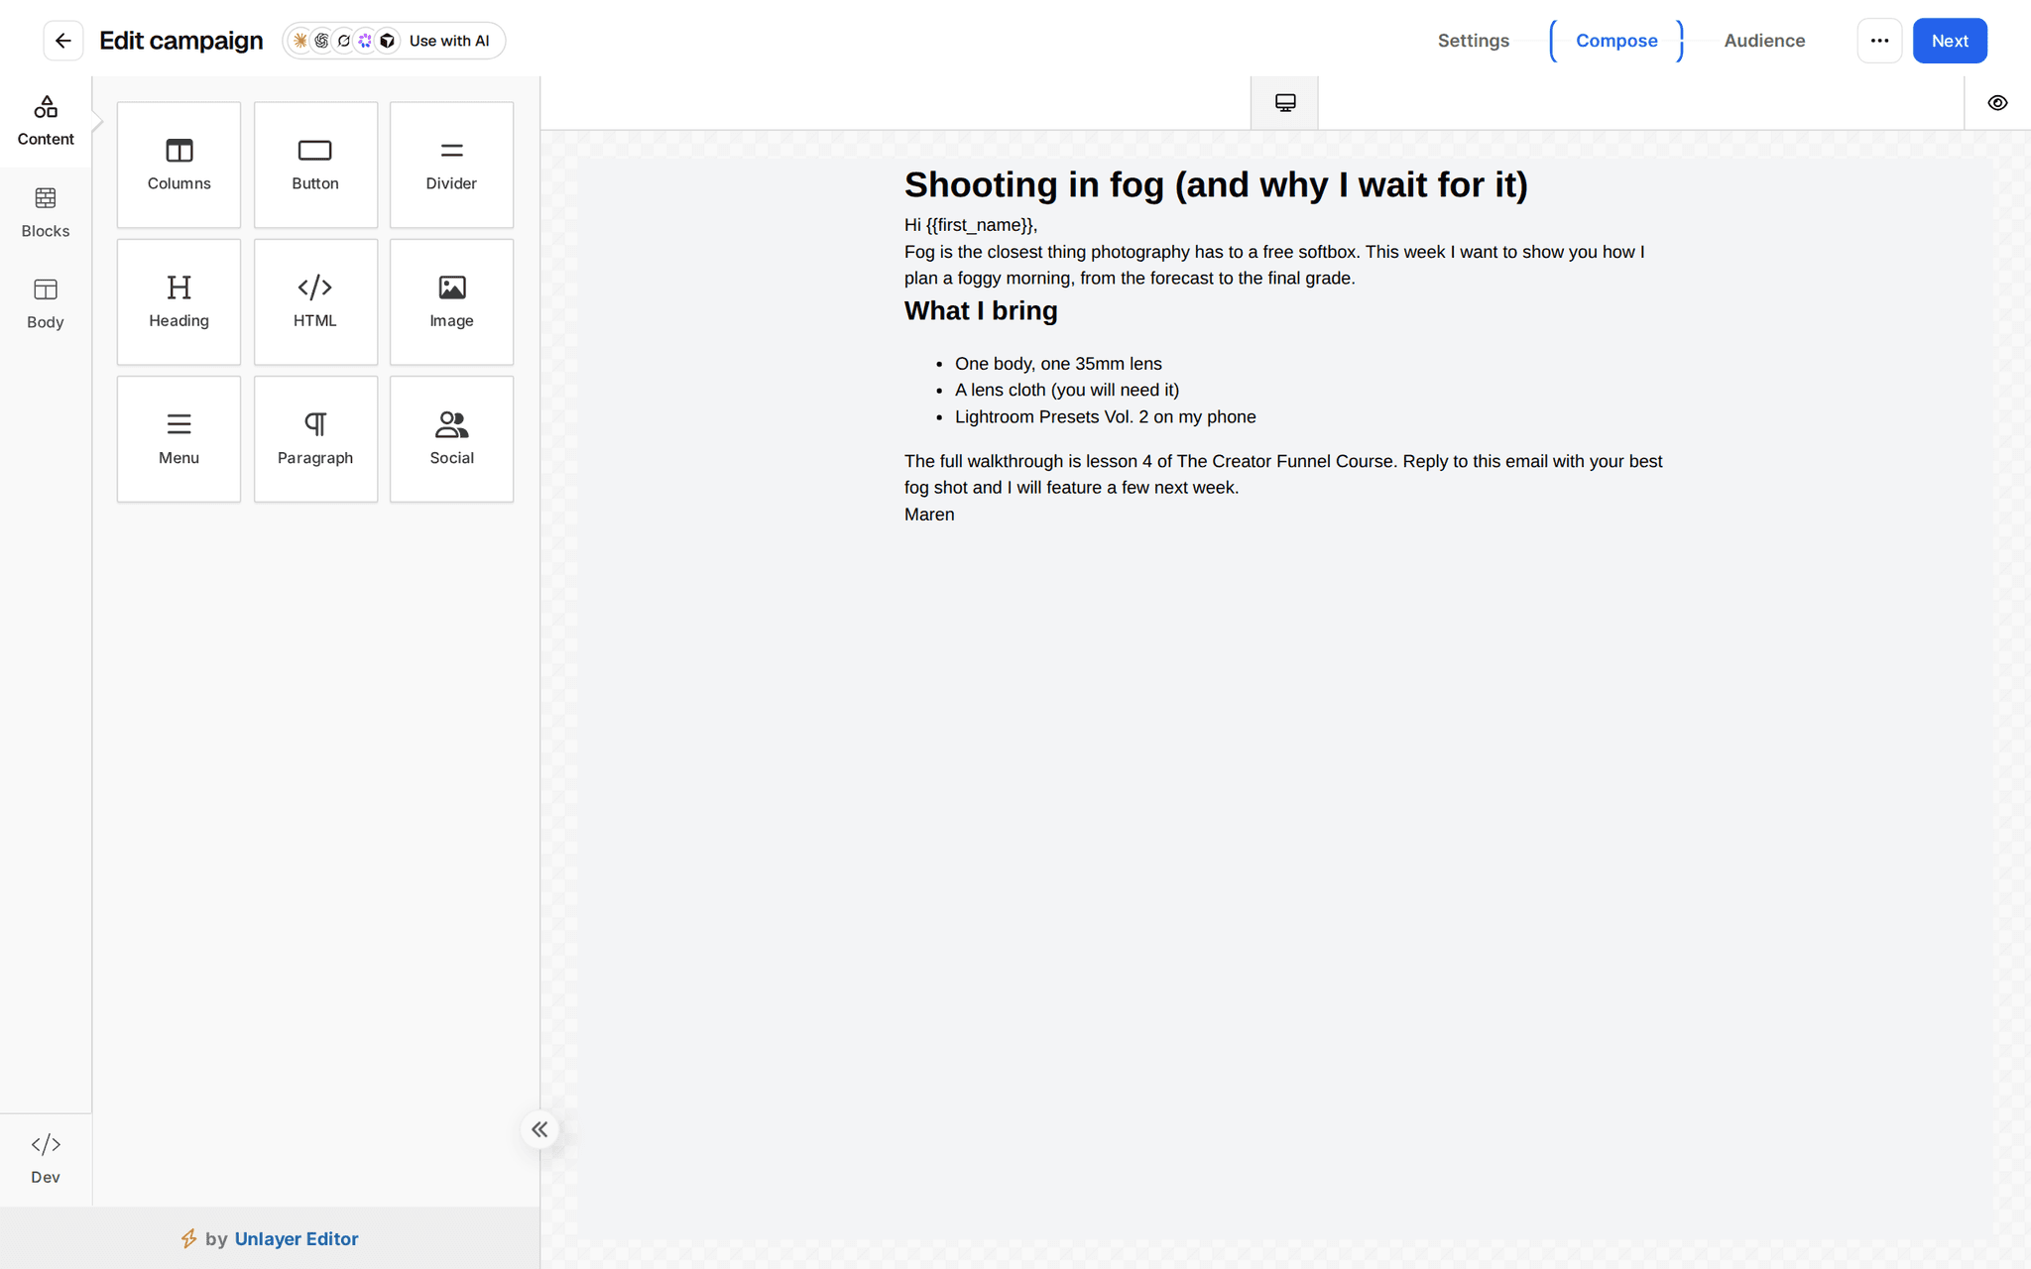Open the three-dots more options menu

point(1879,41)
